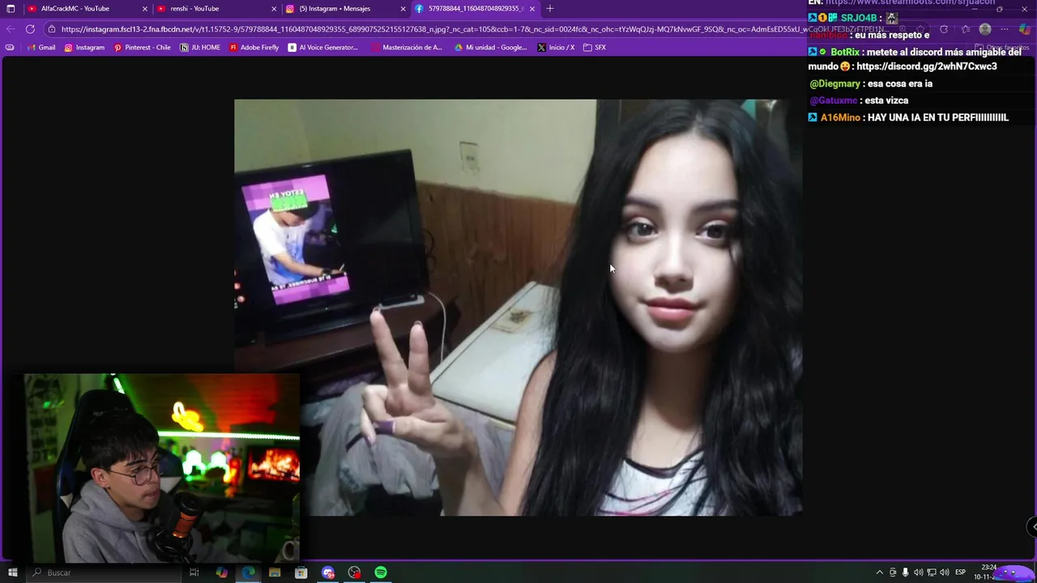Open the microphone tray icon
Viewport: 1037px width, 583px height.
tap(906, 572)
